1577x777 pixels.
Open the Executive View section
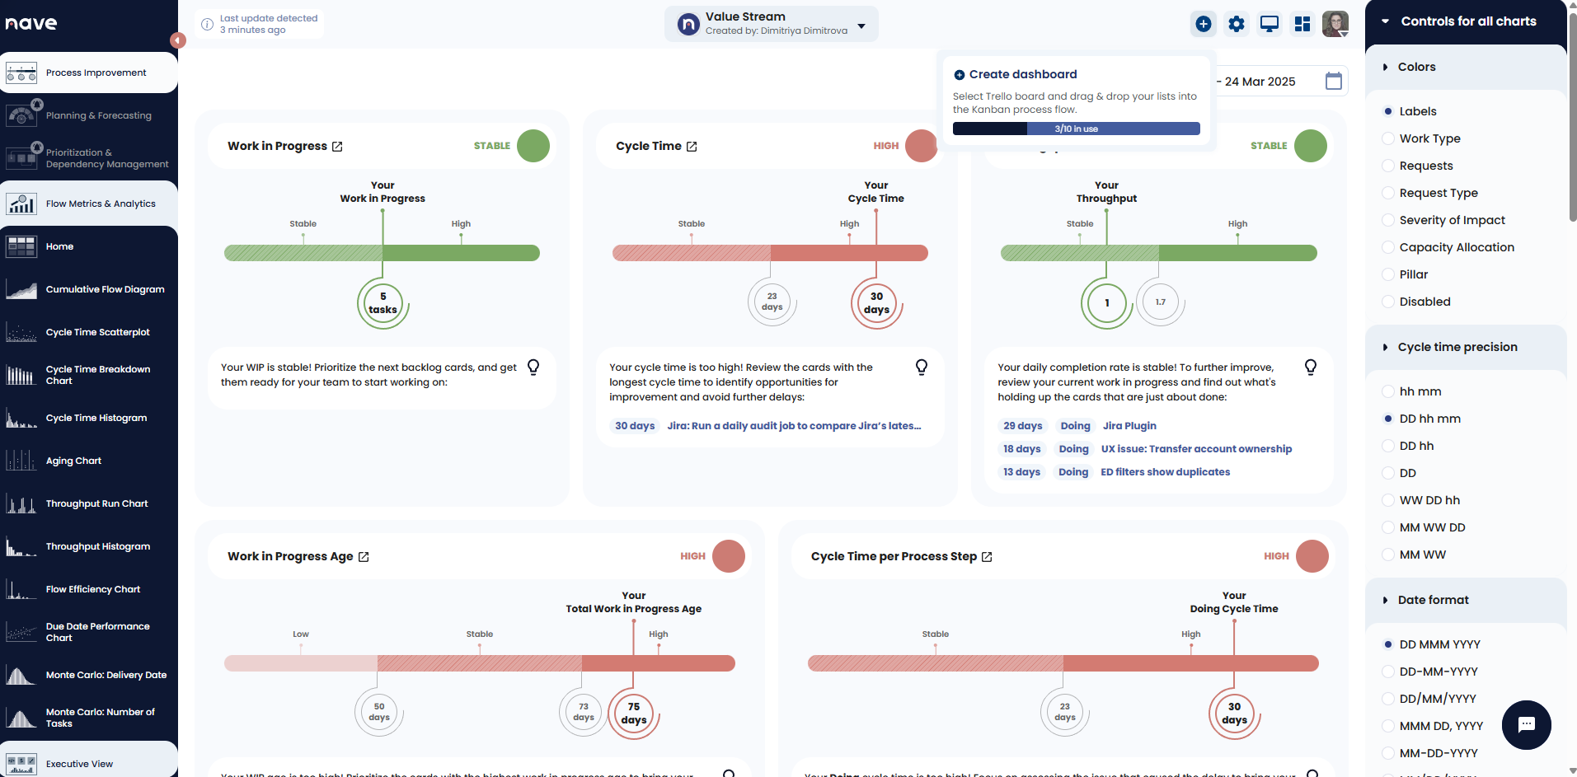(x=79, y=764)
